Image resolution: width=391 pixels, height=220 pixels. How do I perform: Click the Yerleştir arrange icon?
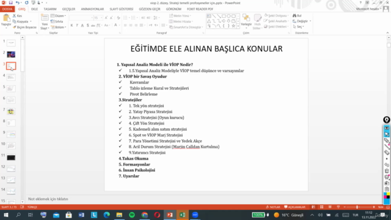tap(246, 18)
